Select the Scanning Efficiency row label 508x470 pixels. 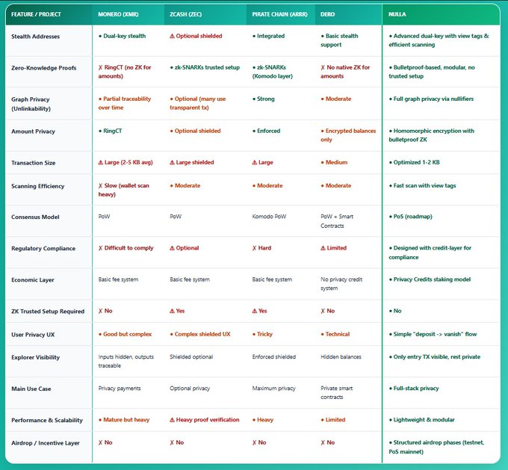[x=37, y=186]
